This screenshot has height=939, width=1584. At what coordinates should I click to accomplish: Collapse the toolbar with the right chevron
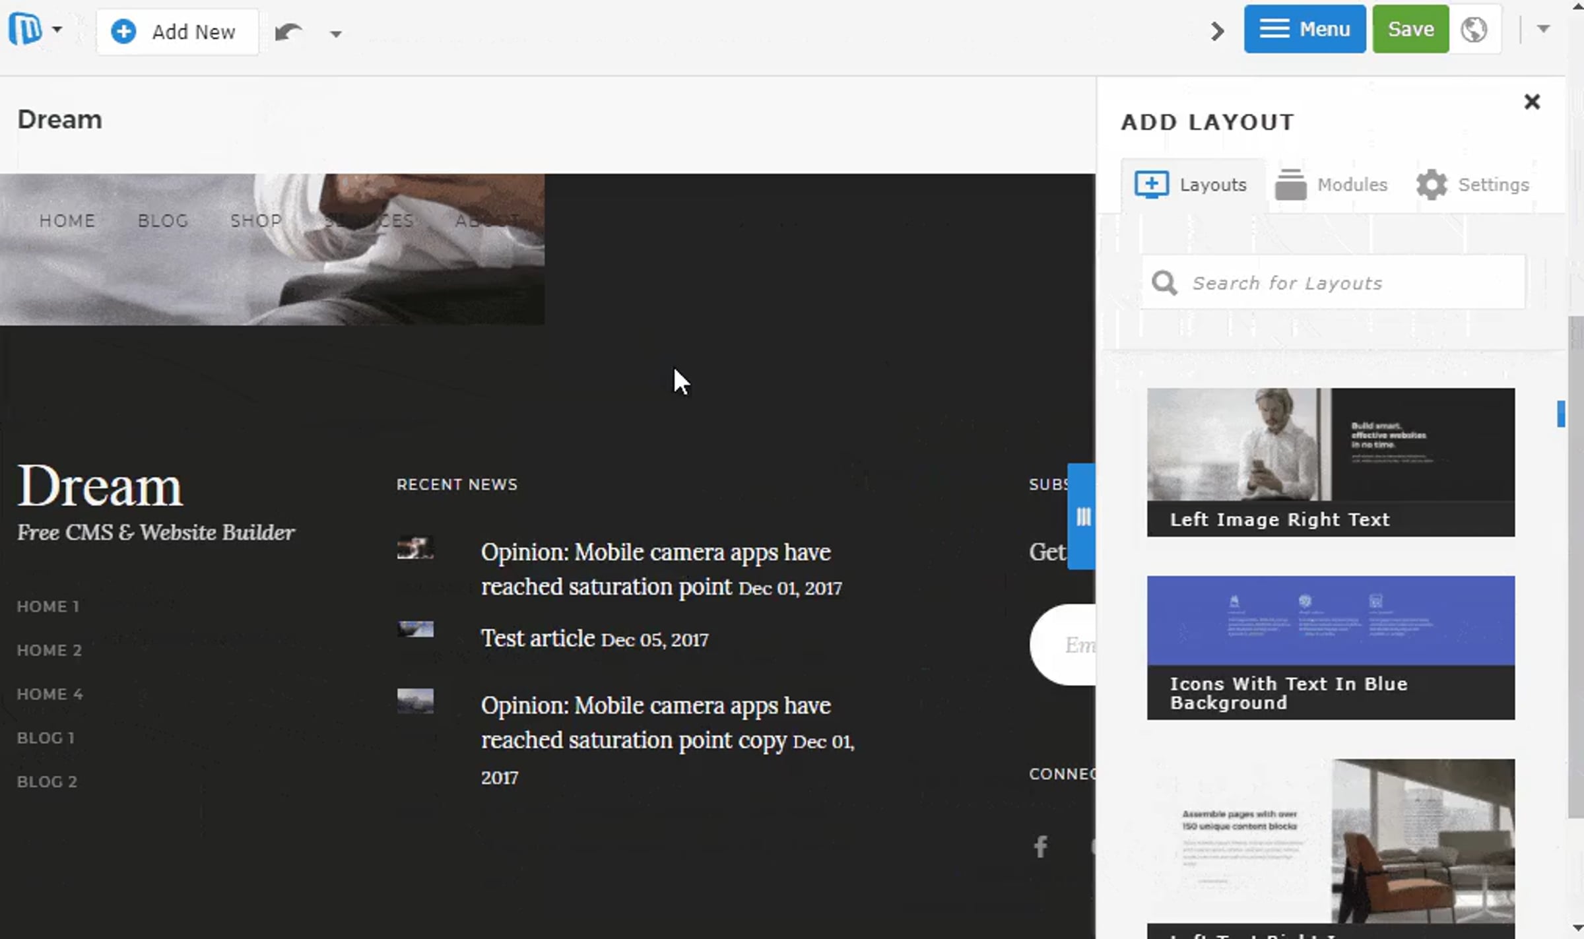(x=1217, y=30)
